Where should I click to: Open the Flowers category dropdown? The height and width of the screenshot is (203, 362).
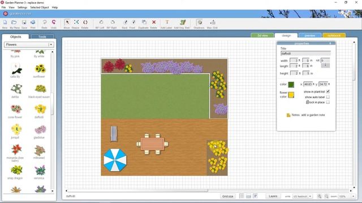point(29,45)
